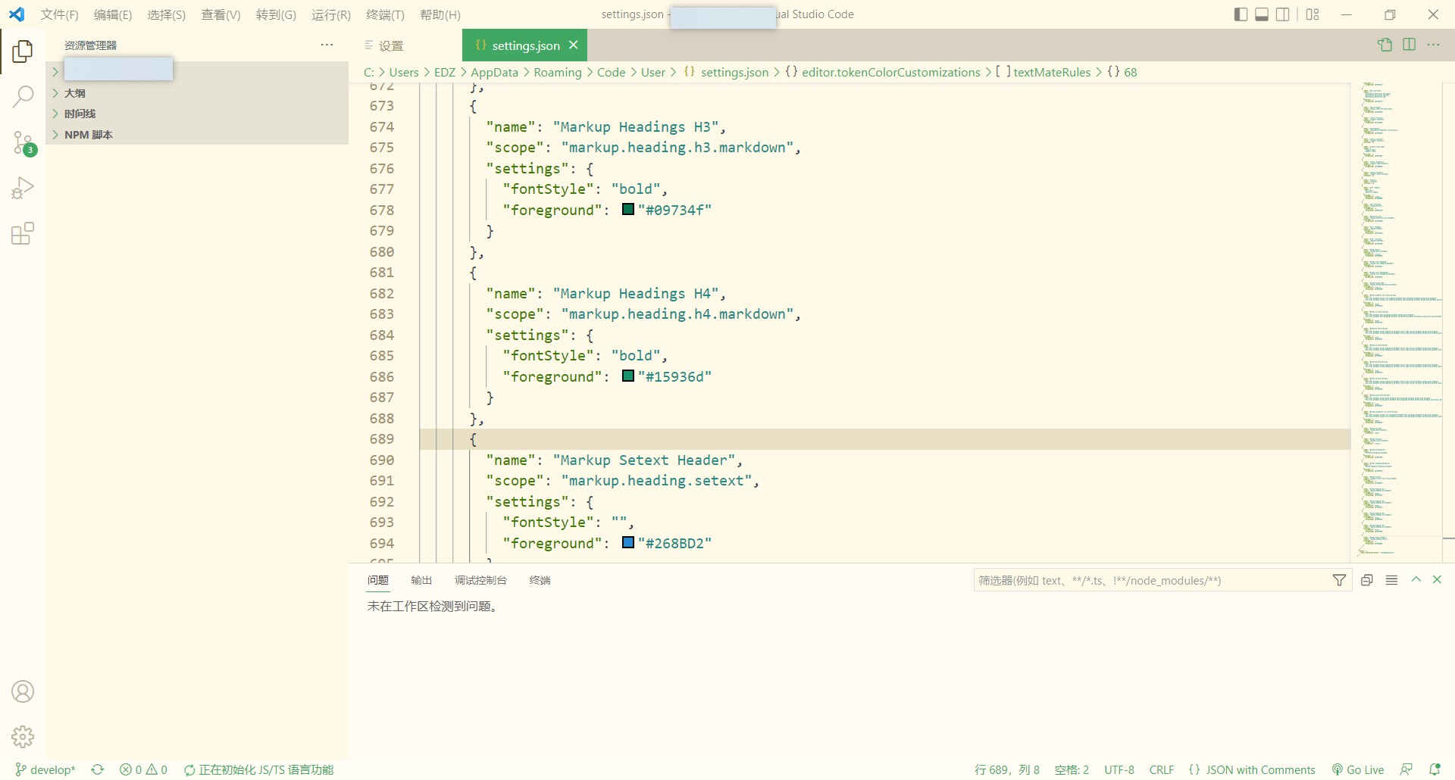Open color picker for #15936d swatch
Viewport: 1455px width, 780px height.
click(628, 376)
